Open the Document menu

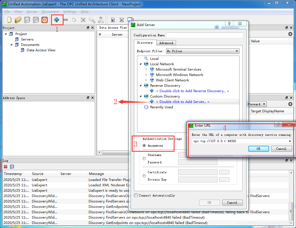(50, 12)
